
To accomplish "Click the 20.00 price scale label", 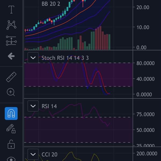I will tap(143, 8).
